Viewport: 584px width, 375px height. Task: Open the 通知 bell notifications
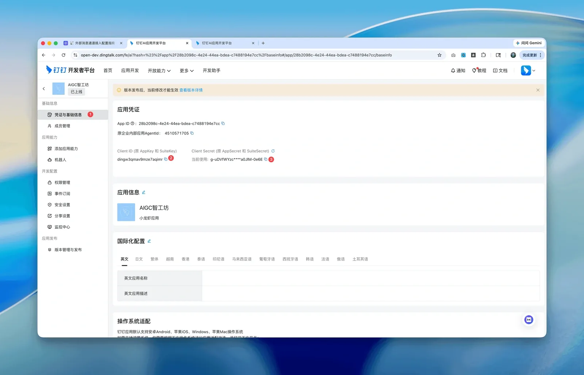458,71
